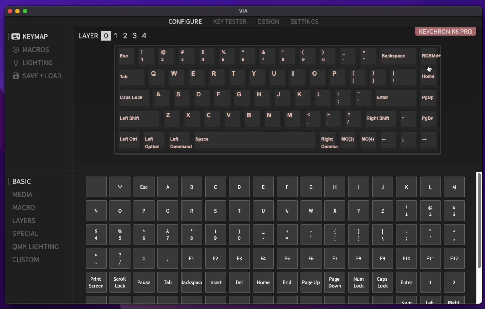Assign the Print Screen keycode
The height and width of the screenshot is (309, 485).
point(96,282)
